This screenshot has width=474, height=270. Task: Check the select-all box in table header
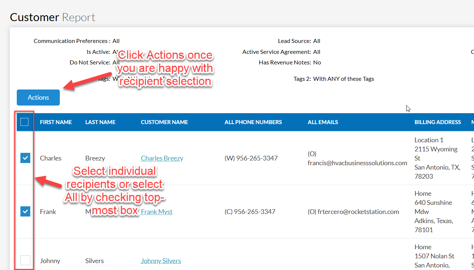(x=24, y=122)
